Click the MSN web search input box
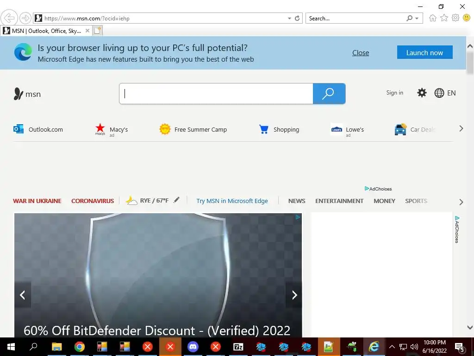The width and height of the screenshot is (474, 356). tap(216, 94)
